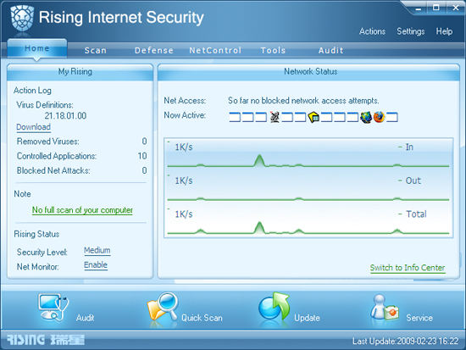Change the Medium security level
This screenshot has width=466, height=350.
(97, 250)
